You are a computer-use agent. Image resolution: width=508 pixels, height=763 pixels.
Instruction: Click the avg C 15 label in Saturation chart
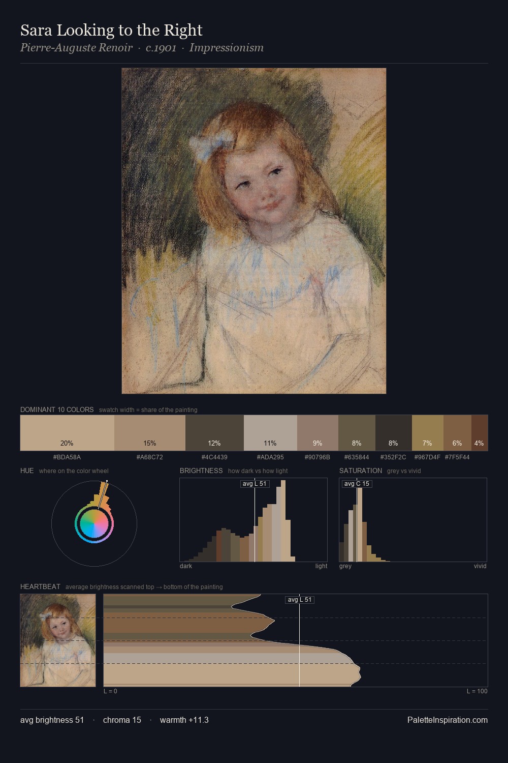tap(357, 484)
